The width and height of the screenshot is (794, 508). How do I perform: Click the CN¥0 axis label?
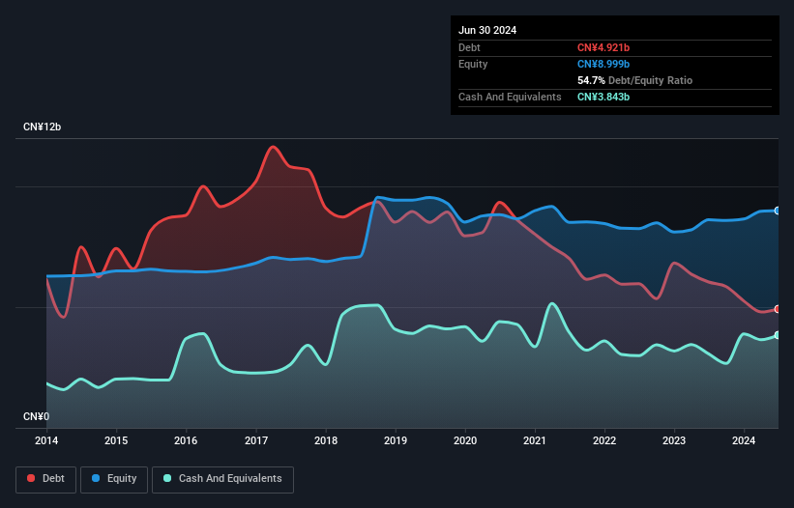tap(36, 416)
